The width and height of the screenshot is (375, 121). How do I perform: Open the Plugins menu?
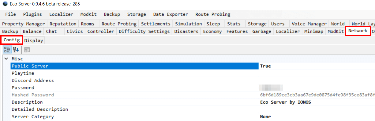pyautogui.click(x=32, y=14)
